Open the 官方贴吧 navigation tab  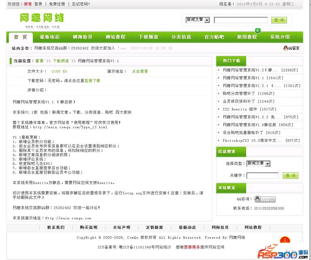click(x=214, y=37)
